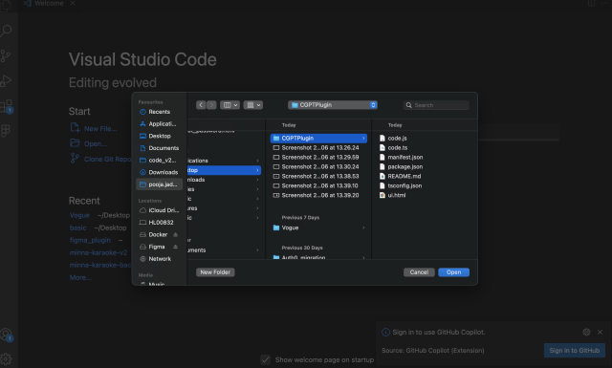The image size is (612, 368).
Task: Open Copilot notification gear settings
Action: pyautogui.click(x=586, y=332)
